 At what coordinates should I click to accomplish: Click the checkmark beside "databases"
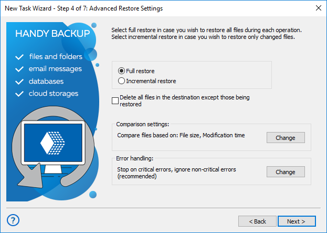[x=20, y=82]
